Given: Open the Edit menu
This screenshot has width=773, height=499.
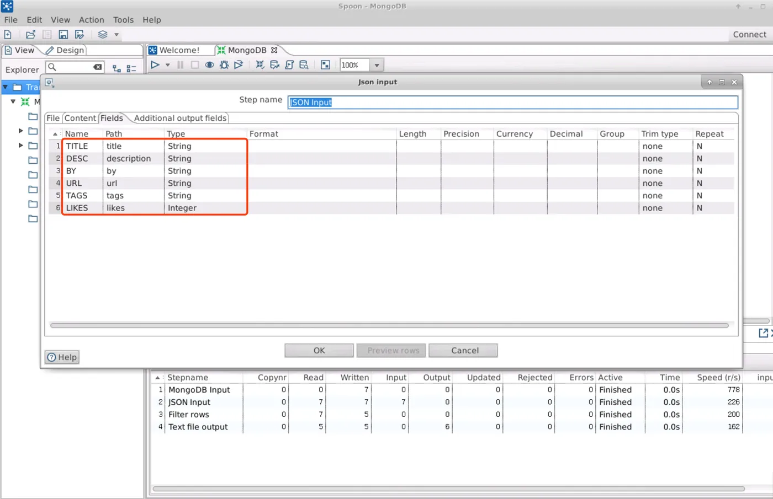Looking at the screenshot, I should [x=34, y=20].
